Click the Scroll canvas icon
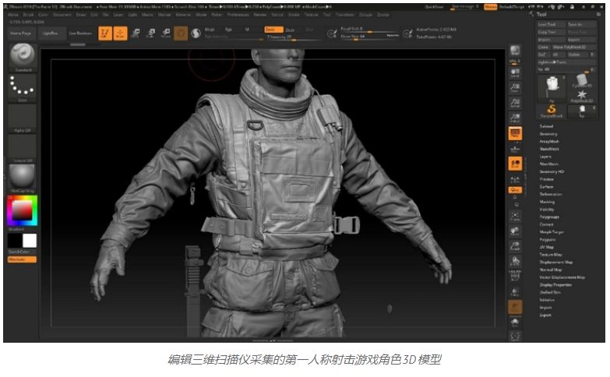 [515, 72]
